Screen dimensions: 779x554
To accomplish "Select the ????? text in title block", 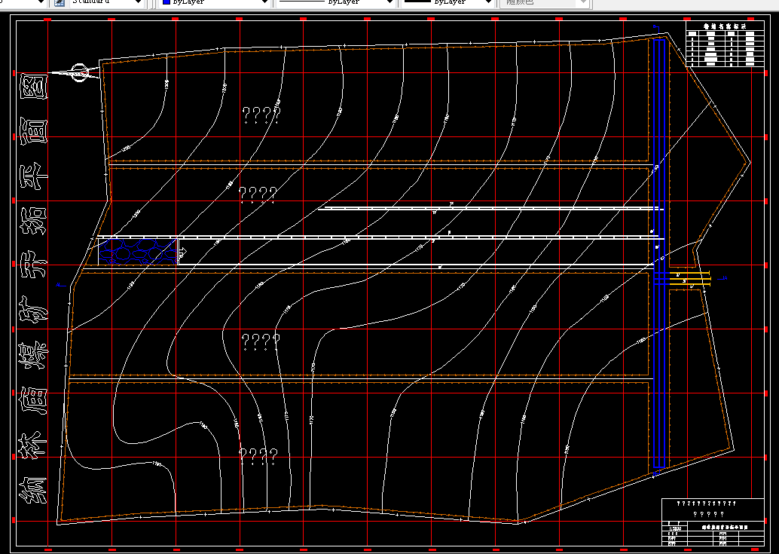I will [708, 514].
